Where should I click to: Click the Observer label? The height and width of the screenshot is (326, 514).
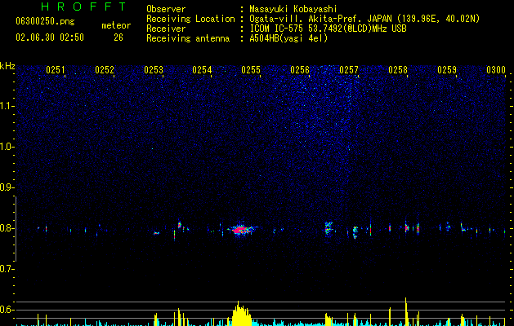[x=166, y=9]
